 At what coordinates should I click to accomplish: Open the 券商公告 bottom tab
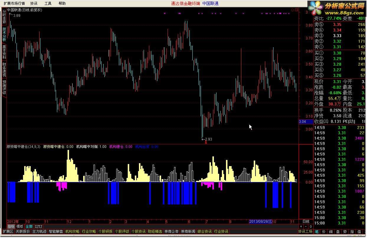(x=171, y=232)
